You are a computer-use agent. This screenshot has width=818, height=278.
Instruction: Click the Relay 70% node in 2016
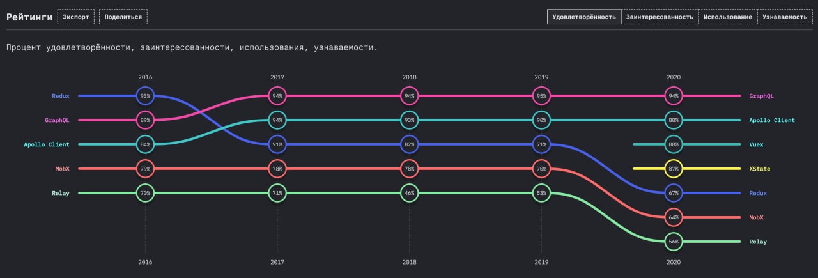coord(146,193)
